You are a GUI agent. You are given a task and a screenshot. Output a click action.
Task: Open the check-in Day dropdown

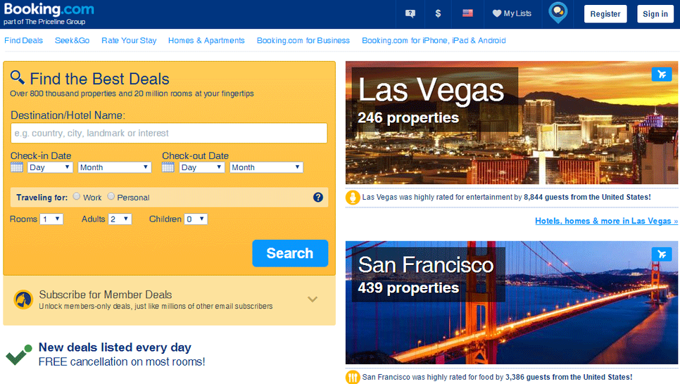pos(50,167)
